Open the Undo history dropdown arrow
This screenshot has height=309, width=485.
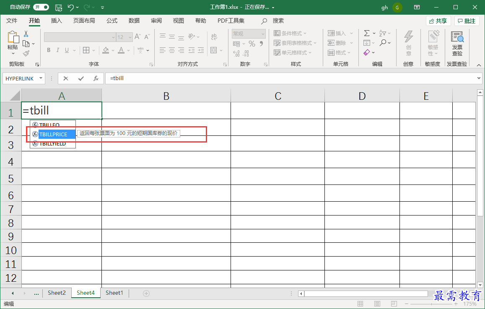coord(77,7)
